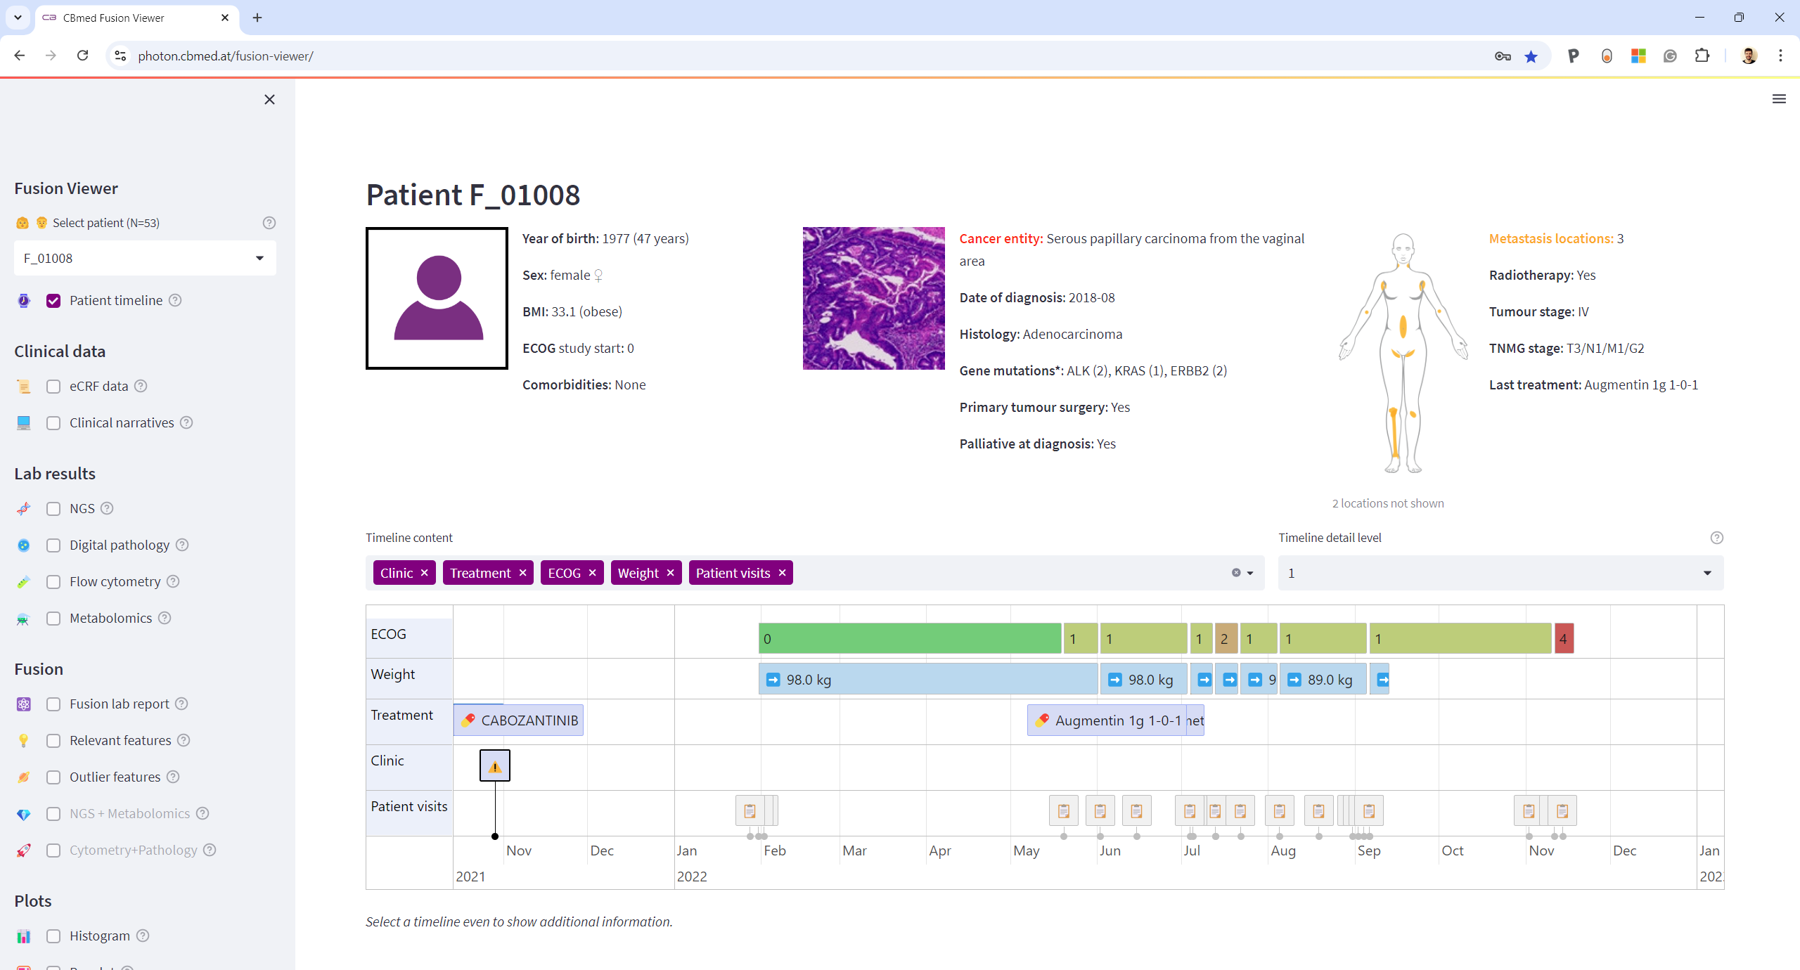
Task: Click help icon beside Timeline detail level
Action: [x=1716, y=538]
